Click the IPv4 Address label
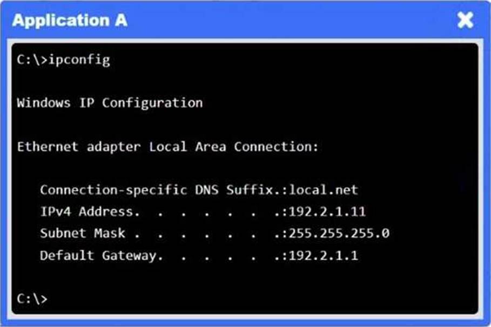This screenshot has width=491, height=327. tap(89, 212)
